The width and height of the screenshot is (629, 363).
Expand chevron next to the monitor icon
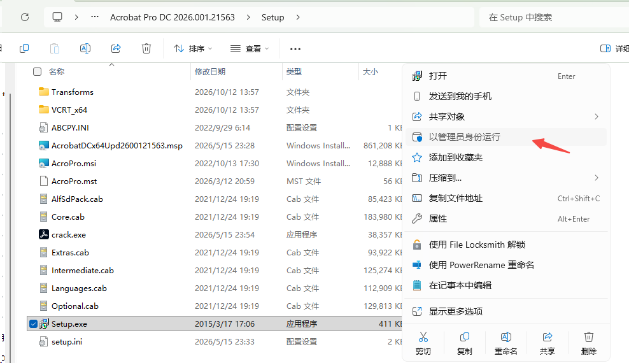click(76, 17)
